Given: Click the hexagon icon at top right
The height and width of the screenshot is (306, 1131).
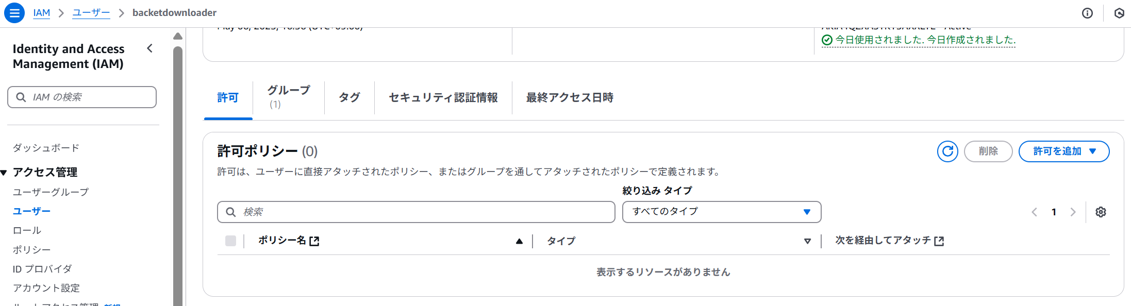Looking at the screenshot, I should [x=1119, y=13].
